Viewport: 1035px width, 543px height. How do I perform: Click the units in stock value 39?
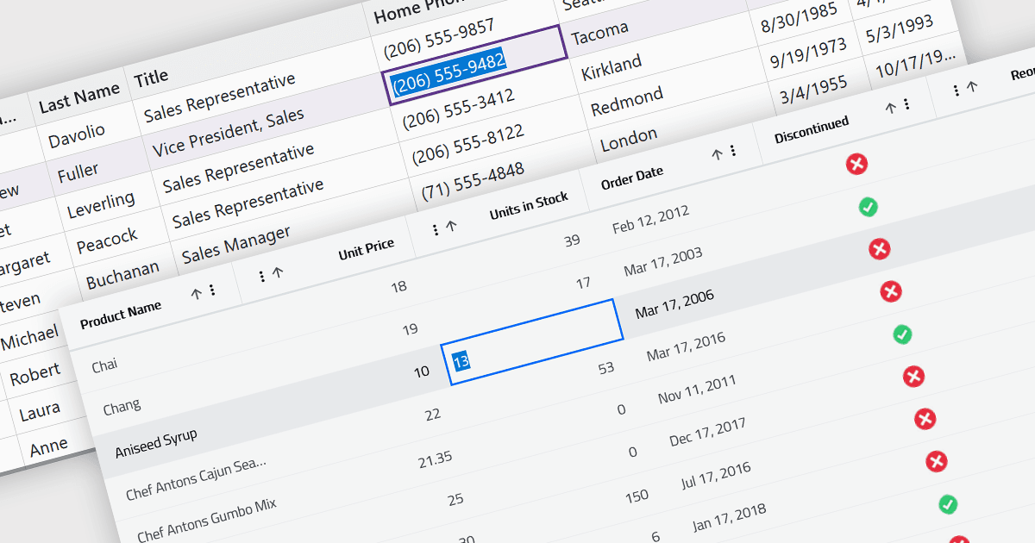click(x=572, y=240)
